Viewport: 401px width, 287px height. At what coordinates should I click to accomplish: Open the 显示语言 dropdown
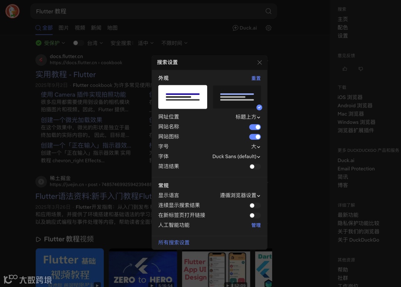click(240, 195)
